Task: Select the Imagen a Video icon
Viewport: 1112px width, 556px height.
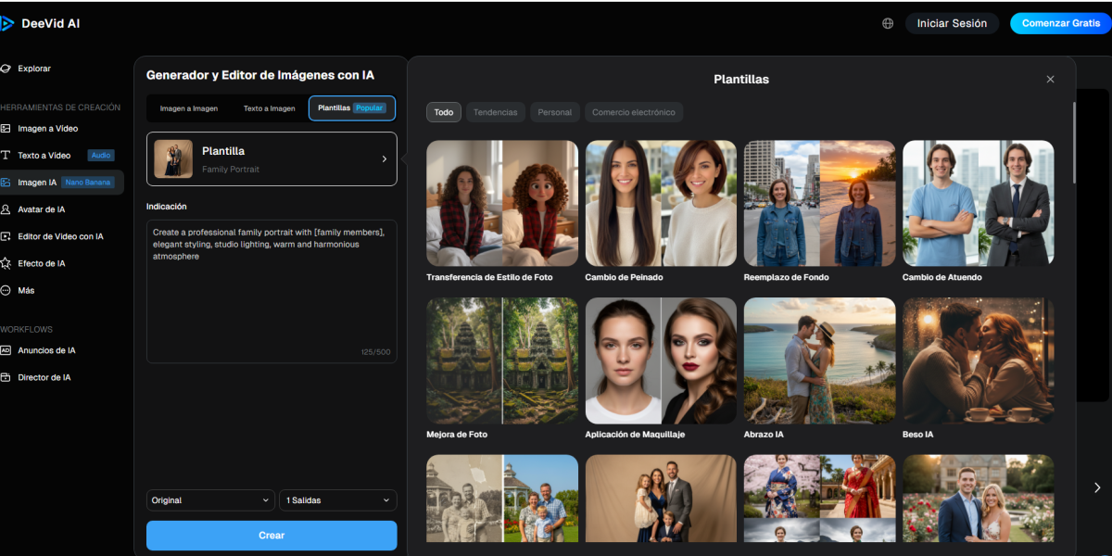Action: (6, 129)
